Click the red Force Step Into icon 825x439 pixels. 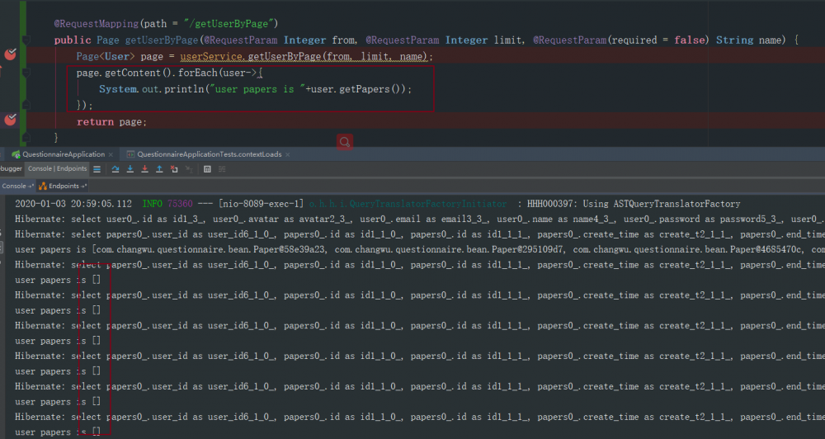(145, 169)
